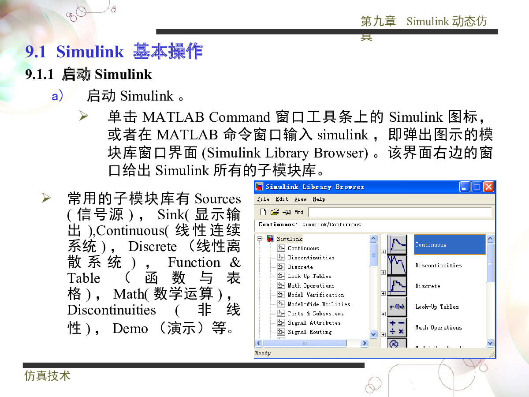
Task: Select the Model Verification label in the library tree
Action: click(x=316, y=295)
